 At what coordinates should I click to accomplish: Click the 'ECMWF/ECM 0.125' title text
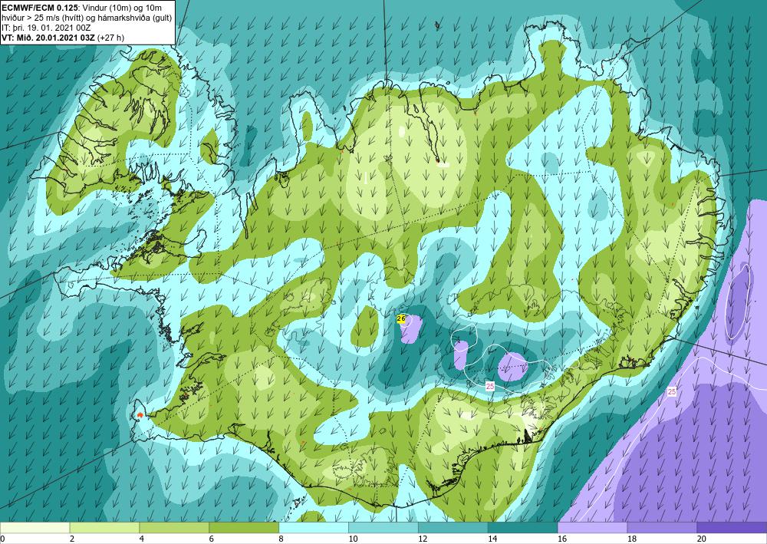click(x=38, y=8)
